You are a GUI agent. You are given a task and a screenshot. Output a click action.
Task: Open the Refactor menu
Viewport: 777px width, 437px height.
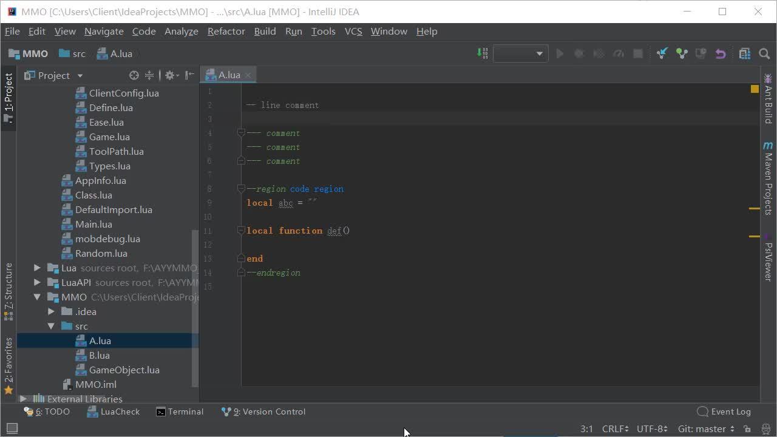tap(226, 31)
